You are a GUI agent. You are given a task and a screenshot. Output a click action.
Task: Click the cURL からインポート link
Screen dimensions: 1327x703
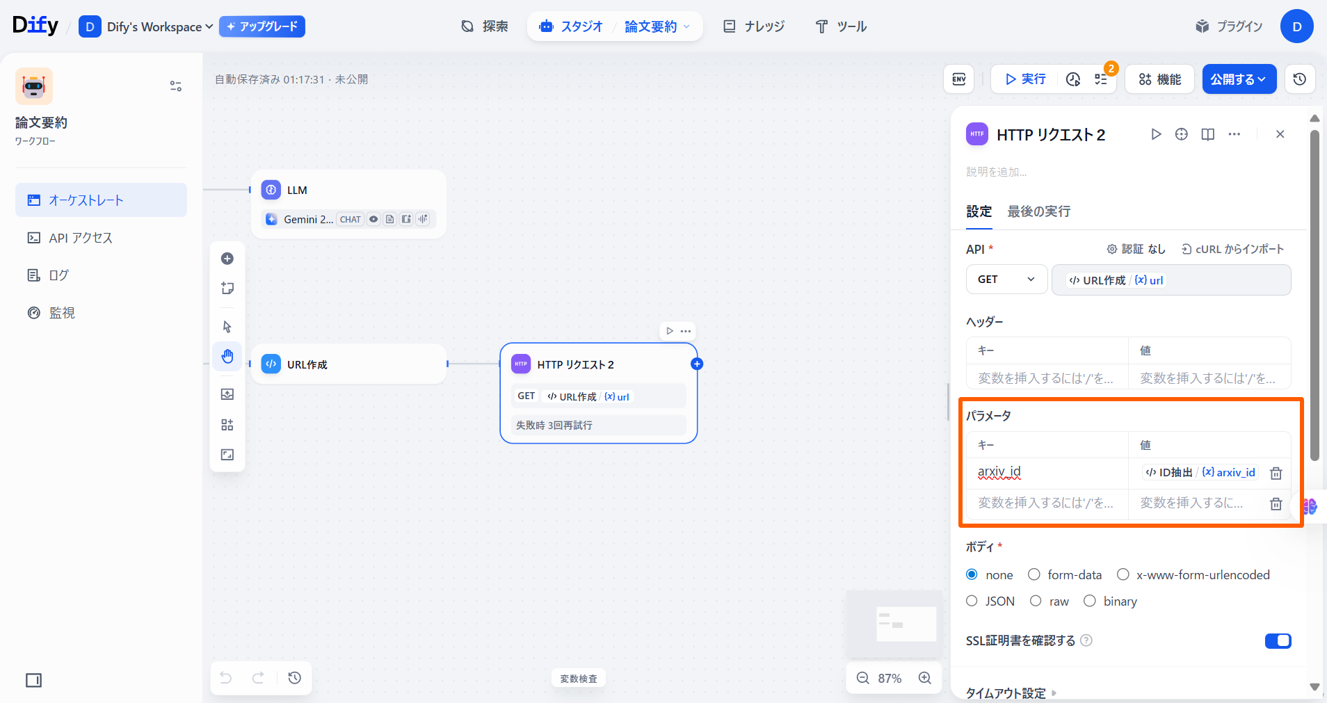[1232, 249]
